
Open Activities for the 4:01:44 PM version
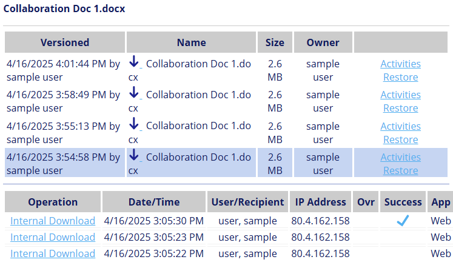(400, 64)
